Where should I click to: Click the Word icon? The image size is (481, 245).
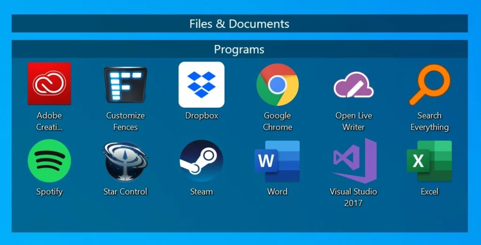tap(277, 161)
